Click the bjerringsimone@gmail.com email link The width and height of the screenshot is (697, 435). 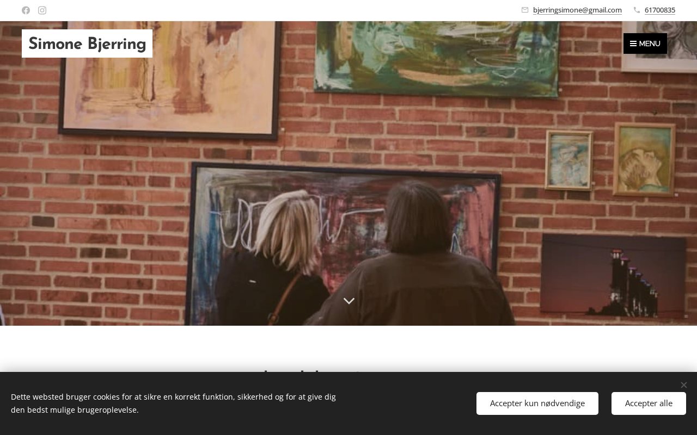click(577, 10)
